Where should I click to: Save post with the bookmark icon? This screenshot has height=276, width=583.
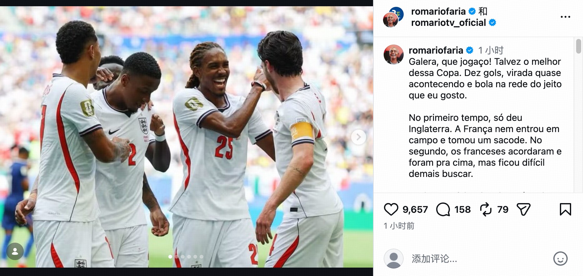pos(565,209)
